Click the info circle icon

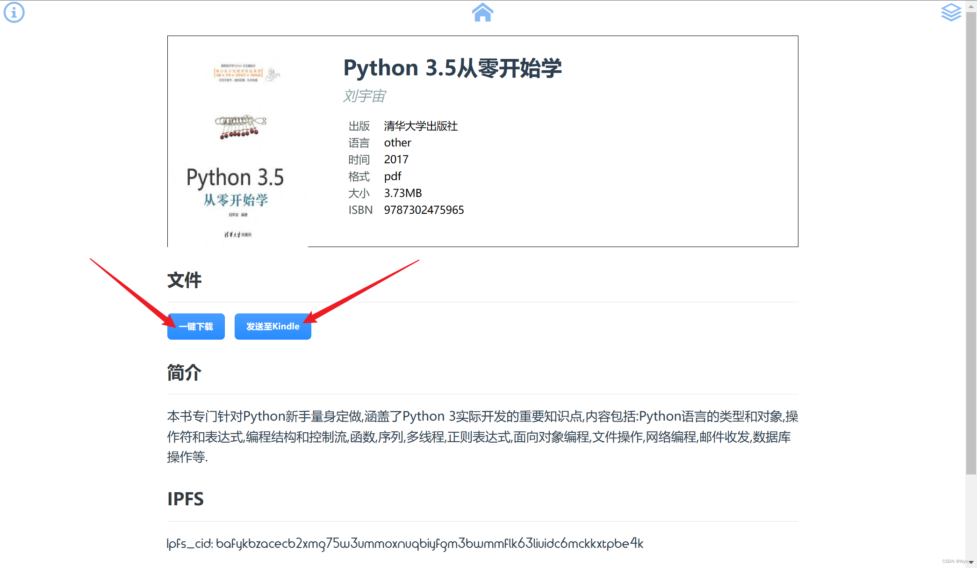click(14, 12)
